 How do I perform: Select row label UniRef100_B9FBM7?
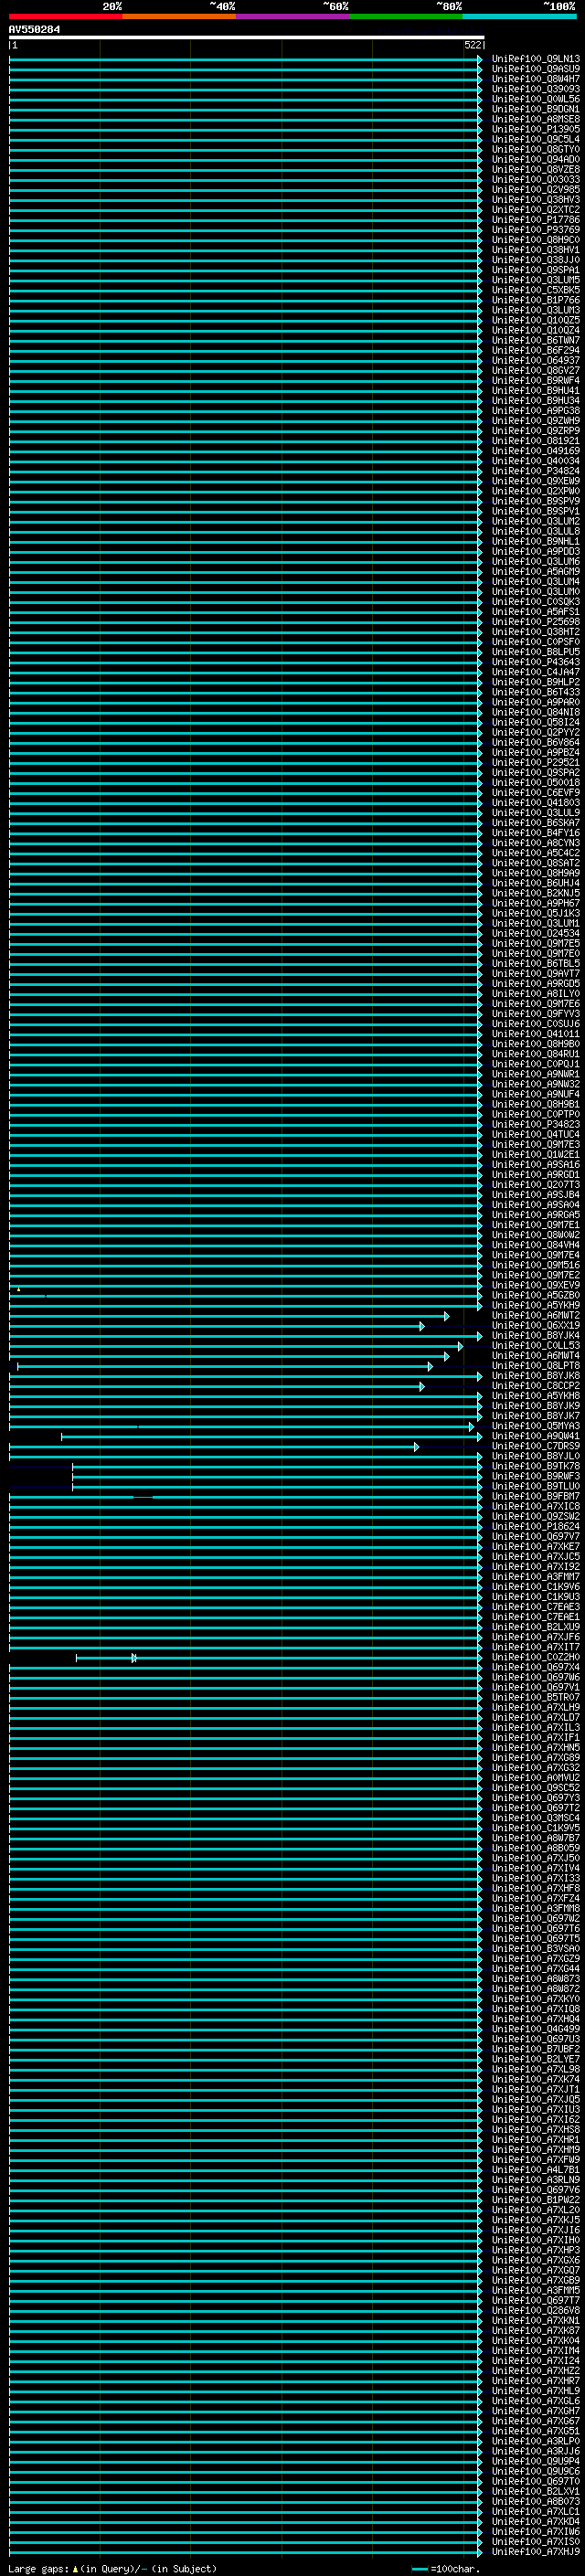click(x=535, y=1497)
